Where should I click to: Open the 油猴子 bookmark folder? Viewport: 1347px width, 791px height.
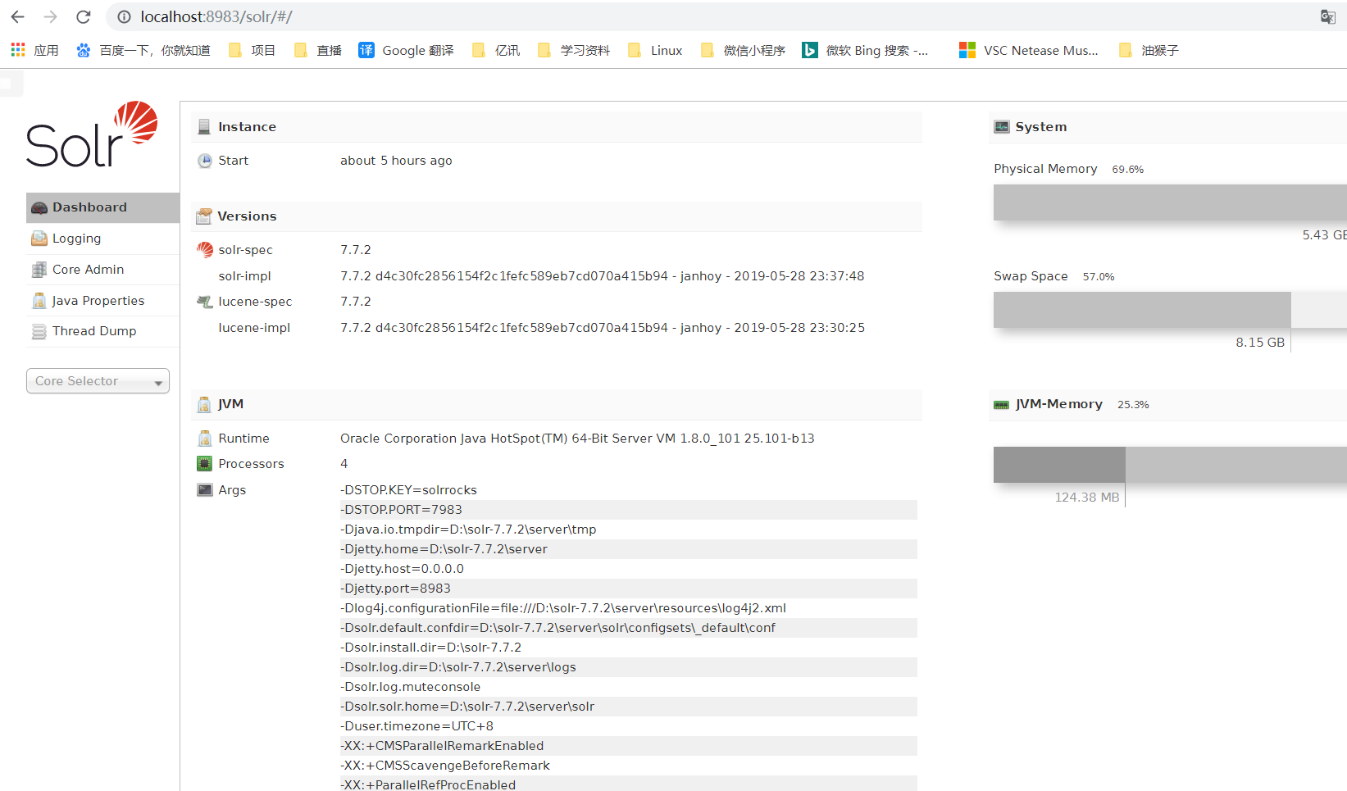click(1149, 50)
